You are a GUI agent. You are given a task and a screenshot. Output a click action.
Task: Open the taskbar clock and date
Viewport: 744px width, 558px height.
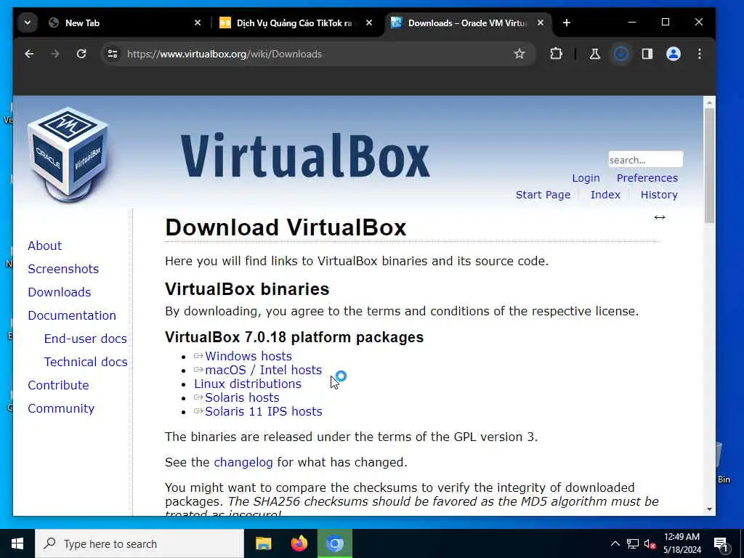[x=682, y=543]
